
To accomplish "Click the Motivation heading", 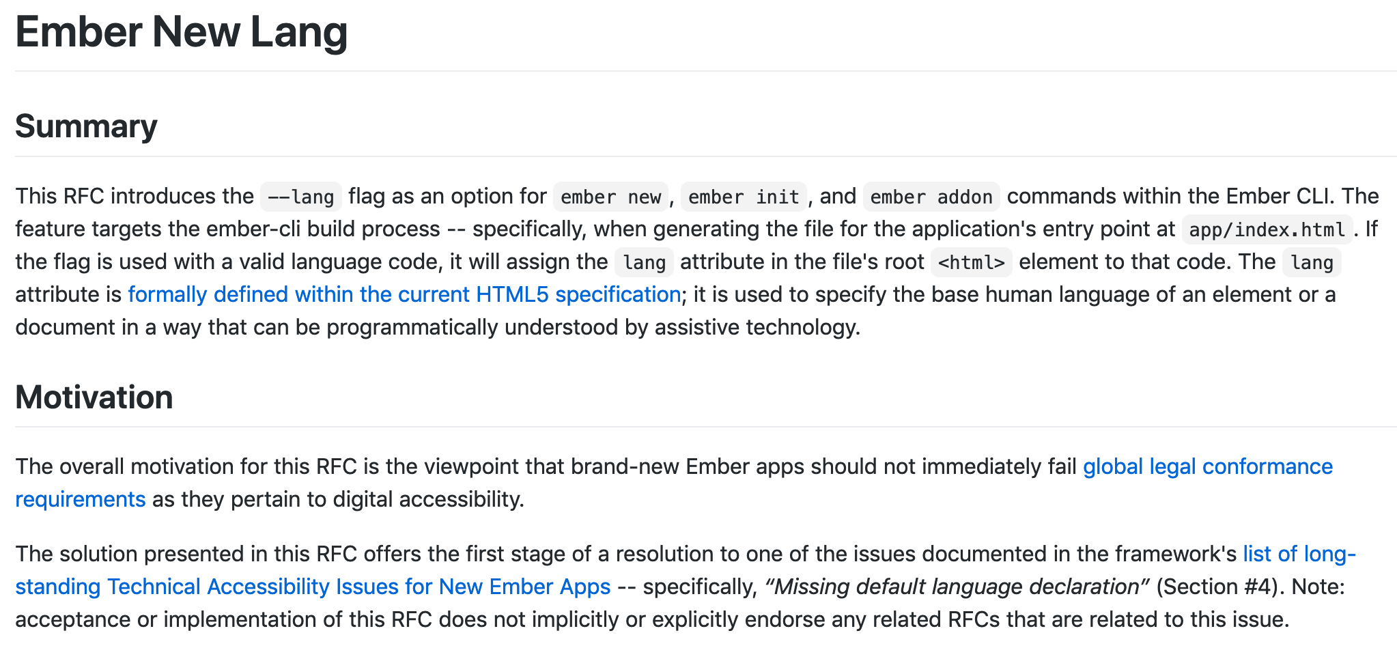I will pos(94,397).
